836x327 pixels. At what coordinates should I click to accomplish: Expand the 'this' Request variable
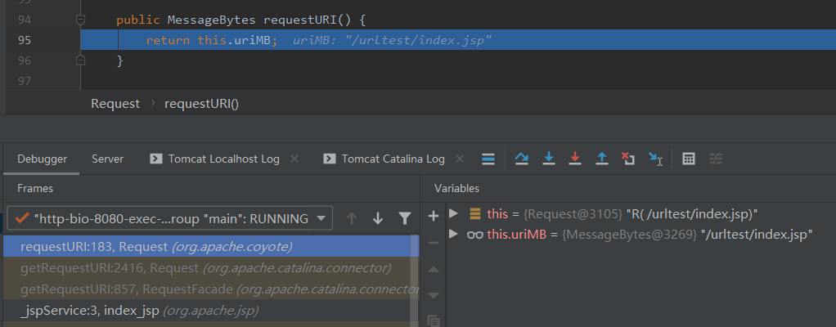(x=454, y=214)
